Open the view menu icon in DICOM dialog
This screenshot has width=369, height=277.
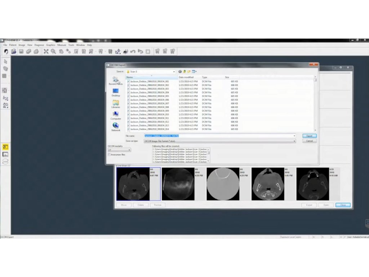pos(194,72)
